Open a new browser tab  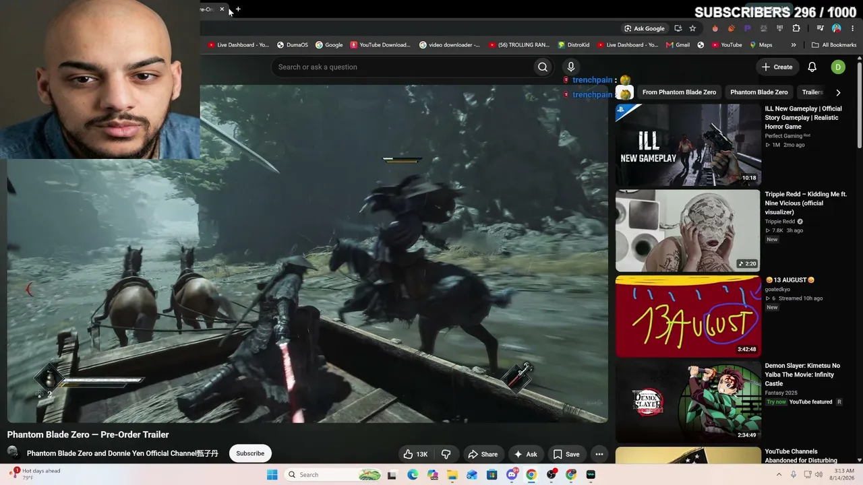click(238, 9)
